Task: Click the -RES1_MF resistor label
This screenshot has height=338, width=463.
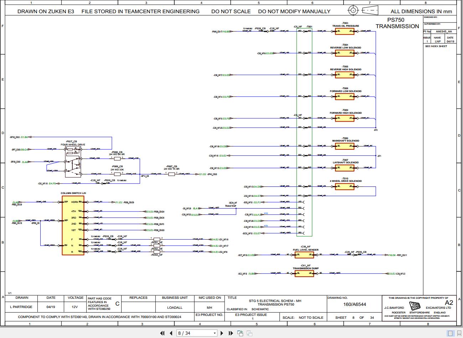Action: click(156, 242)
